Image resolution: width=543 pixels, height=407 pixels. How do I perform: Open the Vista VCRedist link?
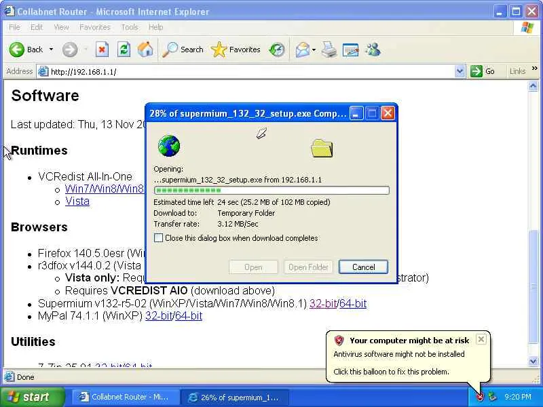click(77, 201)
